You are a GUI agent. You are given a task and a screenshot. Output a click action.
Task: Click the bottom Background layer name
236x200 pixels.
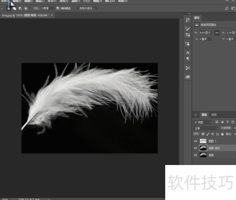click(x=211, y=155)
